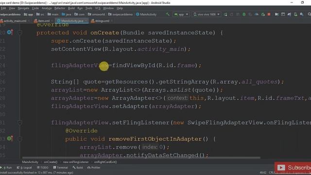Click the src folder breadcrumb
This screenshot has width=311, height=175.
40,14
